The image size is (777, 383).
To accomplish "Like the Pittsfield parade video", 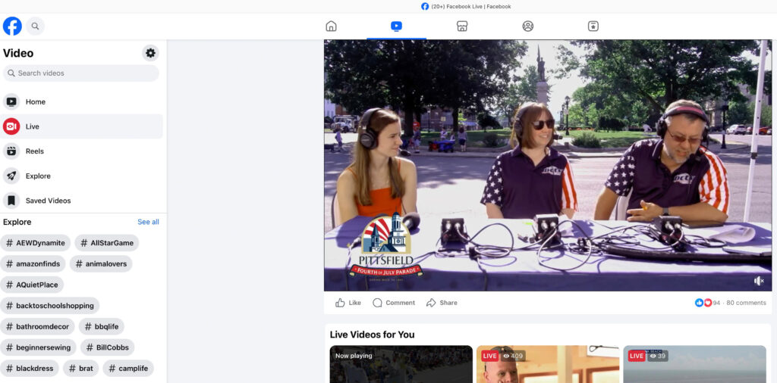I will (x=348, y=303).
